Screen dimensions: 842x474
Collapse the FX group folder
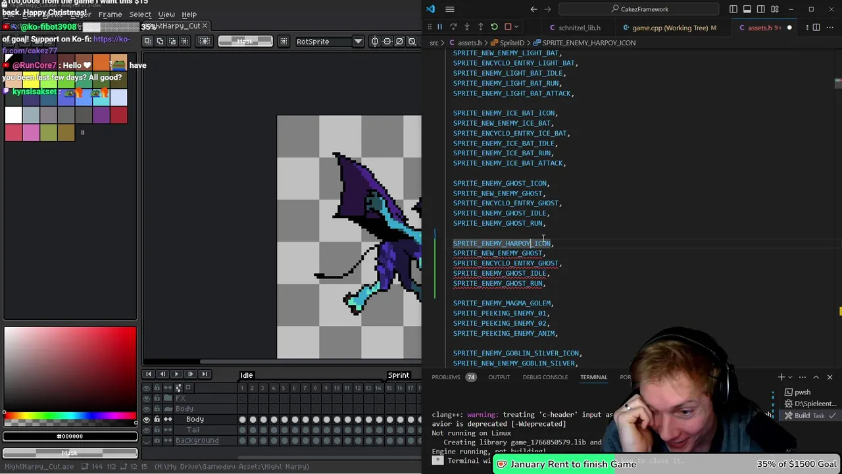coord(168,398)
